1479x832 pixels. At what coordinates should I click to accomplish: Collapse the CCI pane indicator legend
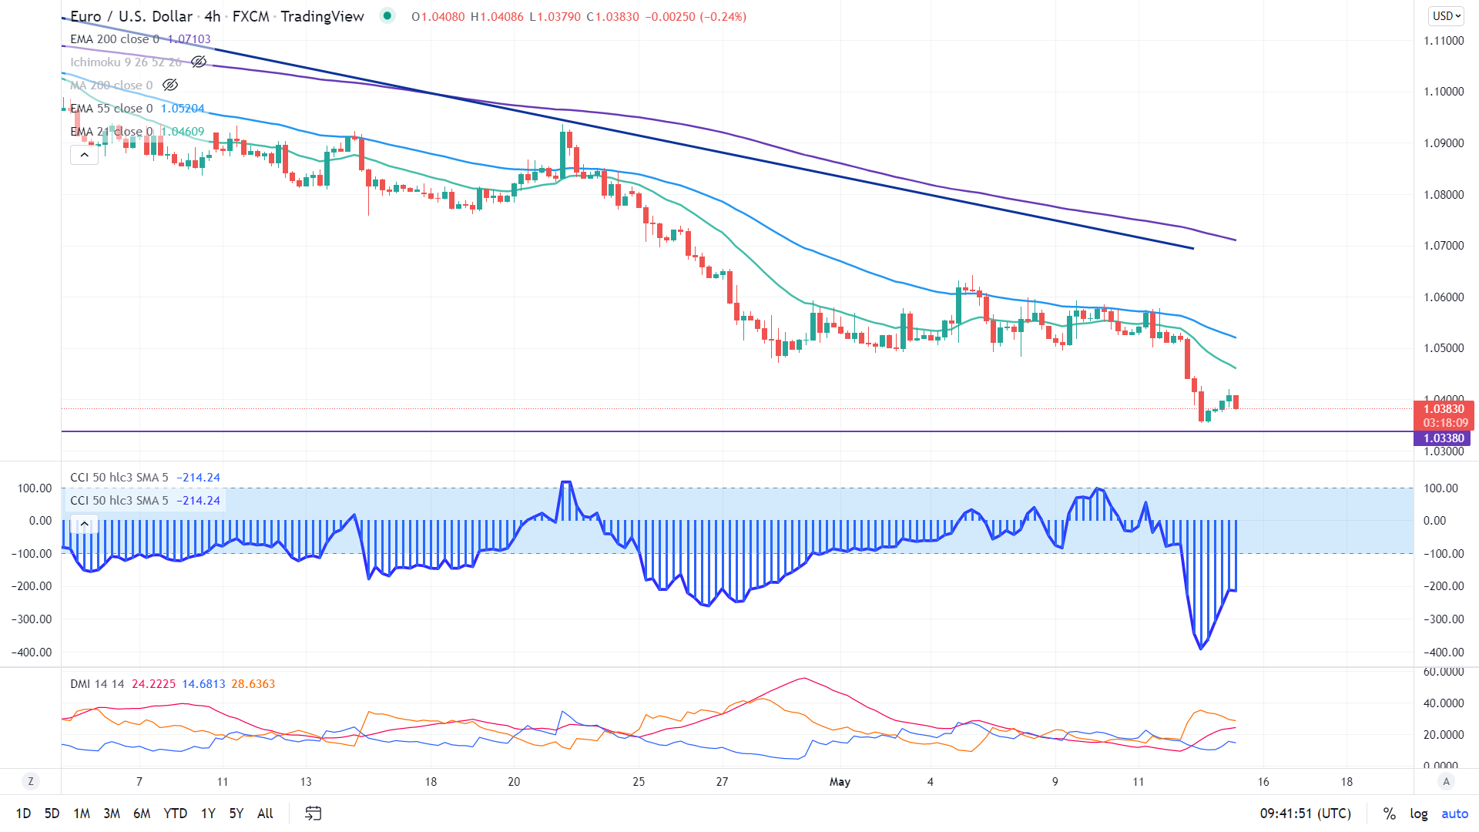[x=84, y=524]
